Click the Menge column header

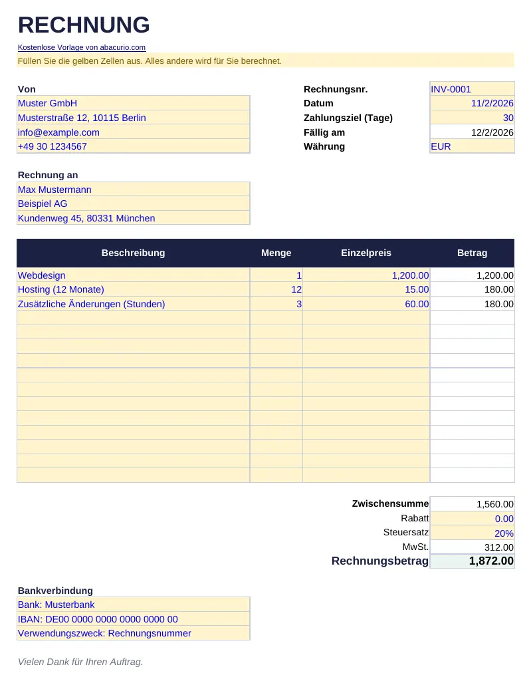click(x=276, y=253)
